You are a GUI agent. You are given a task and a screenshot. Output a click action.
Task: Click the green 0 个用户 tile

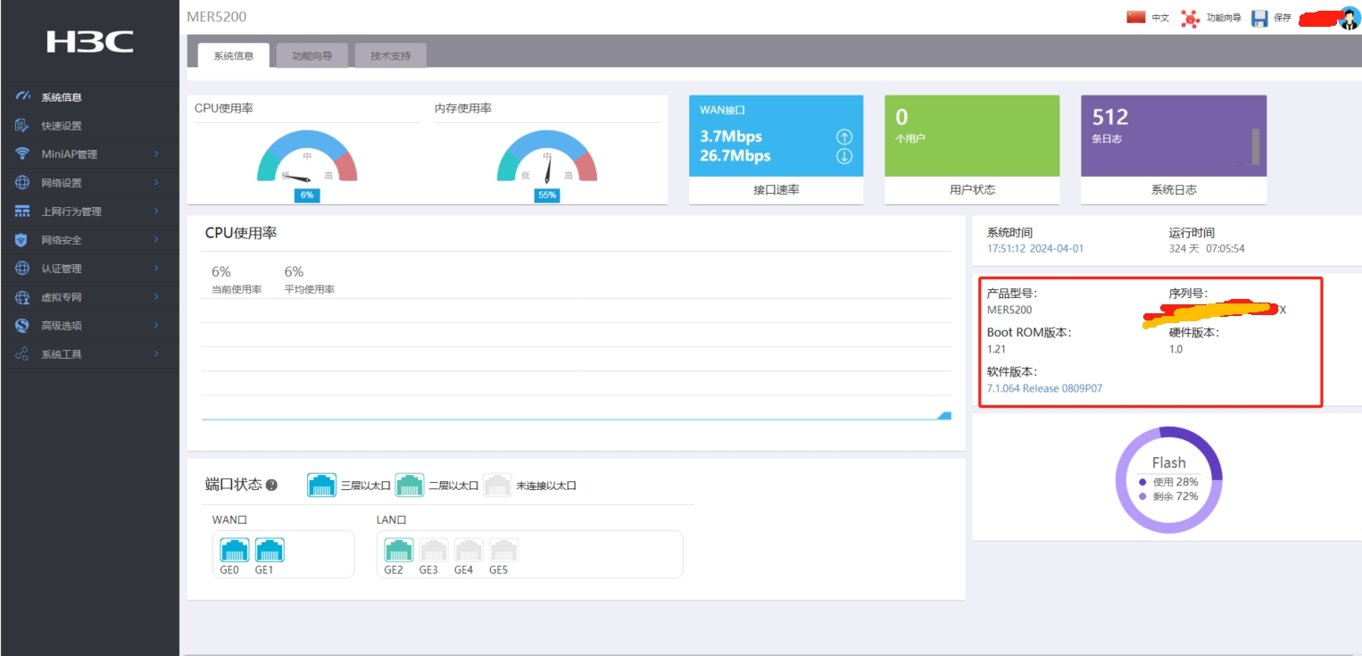point(973,136)
